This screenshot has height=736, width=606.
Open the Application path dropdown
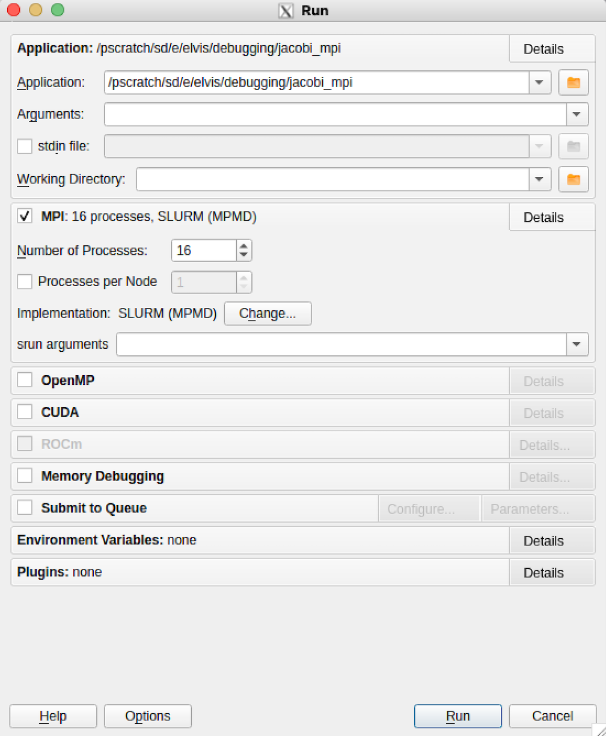539,83
